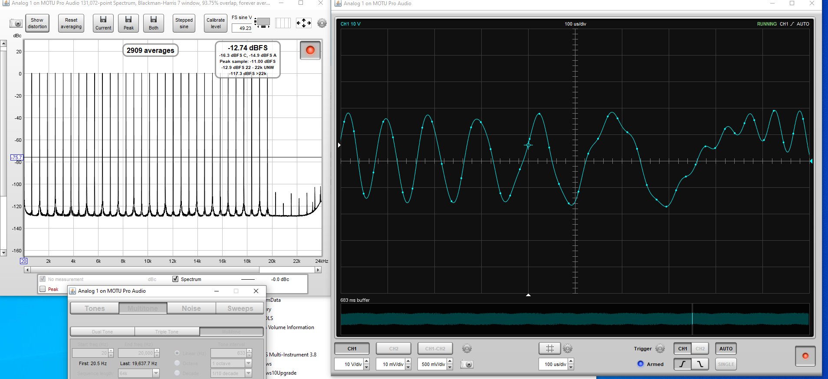This screenshot has height=379, width=828.
Task: Select Triple Tone mode
Action: pyautogui.click(x=167, y=332)
